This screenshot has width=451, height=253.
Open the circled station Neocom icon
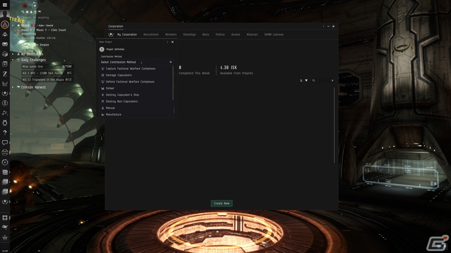[x=5, y=103]
